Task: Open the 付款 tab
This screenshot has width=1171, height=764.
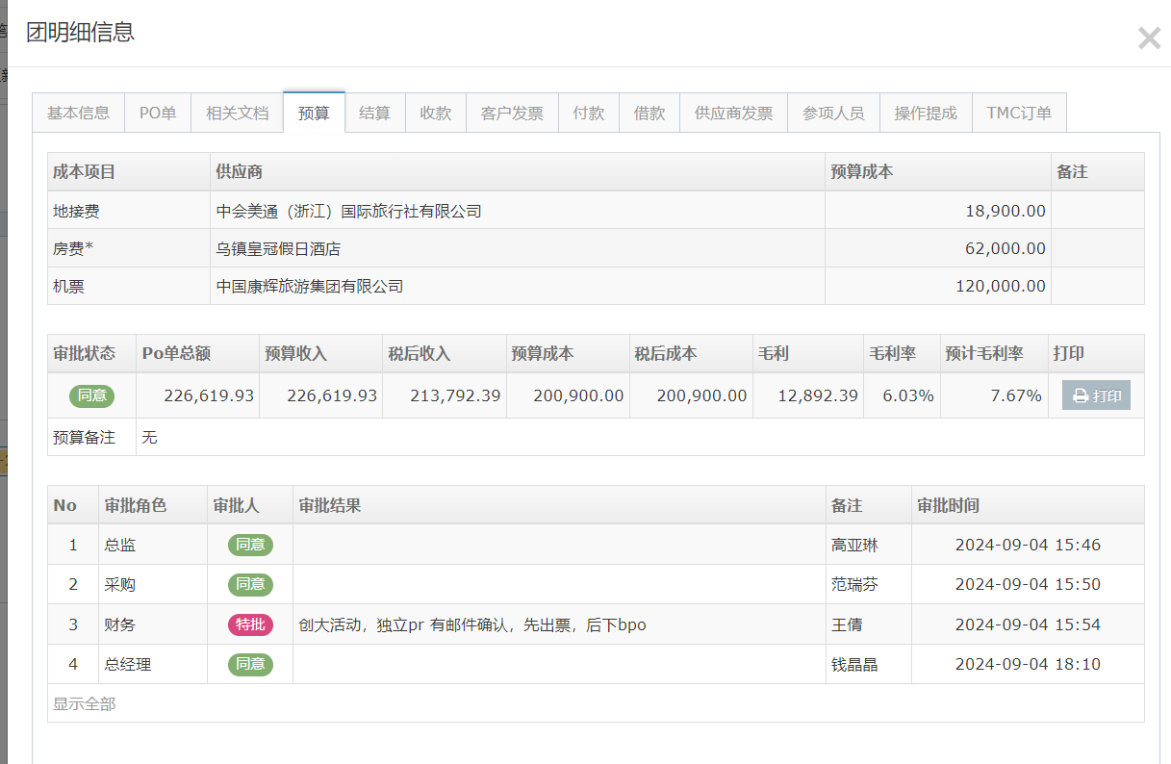Action: click(x=588, y=113)
